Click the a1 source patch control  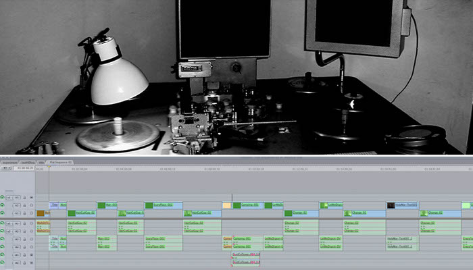coord(9,223)
